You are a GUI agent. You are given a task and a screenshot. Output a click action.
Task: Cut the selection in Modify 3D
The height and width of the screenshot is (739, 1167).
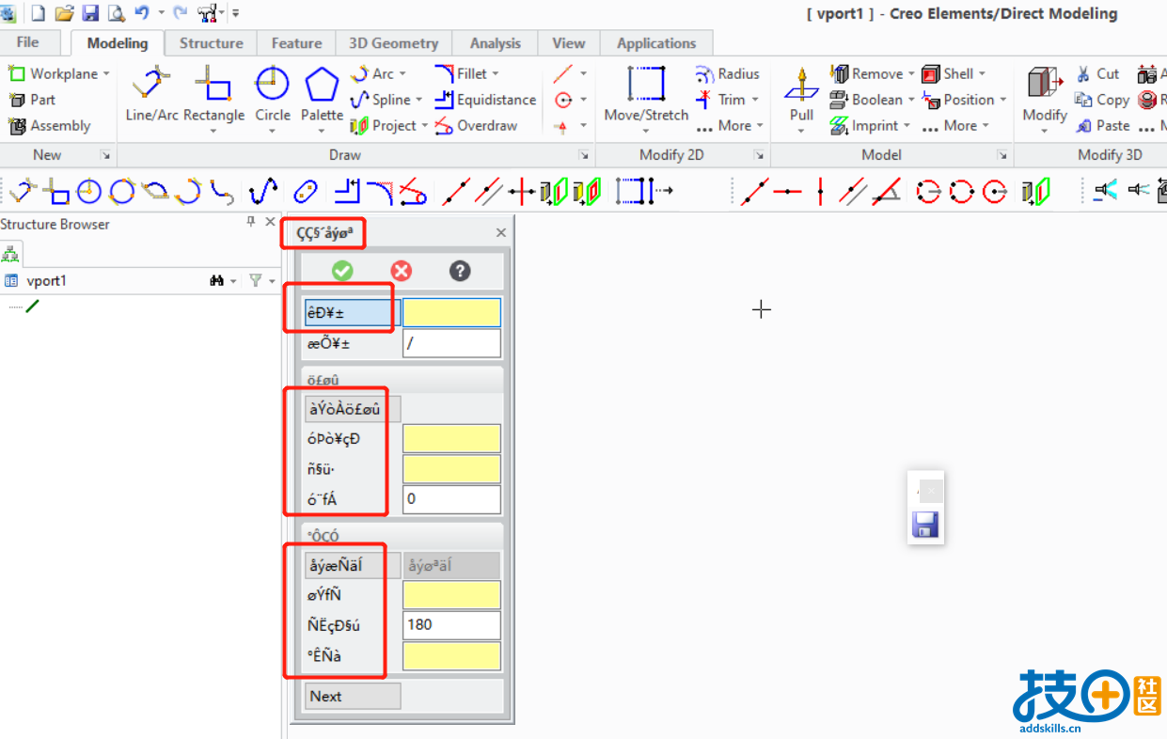point(1096,73)
